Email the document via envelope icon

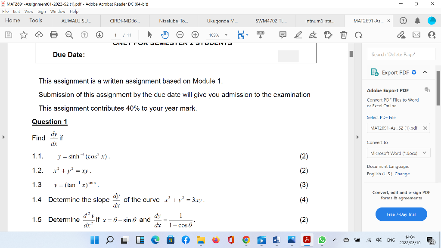(x=416, y=35)
